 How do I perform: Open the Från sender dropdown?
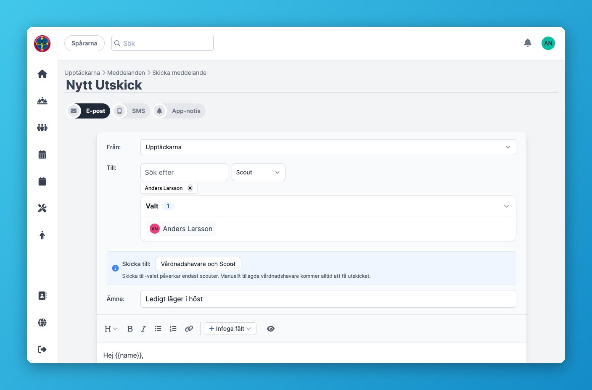click(x=328, y=147)
